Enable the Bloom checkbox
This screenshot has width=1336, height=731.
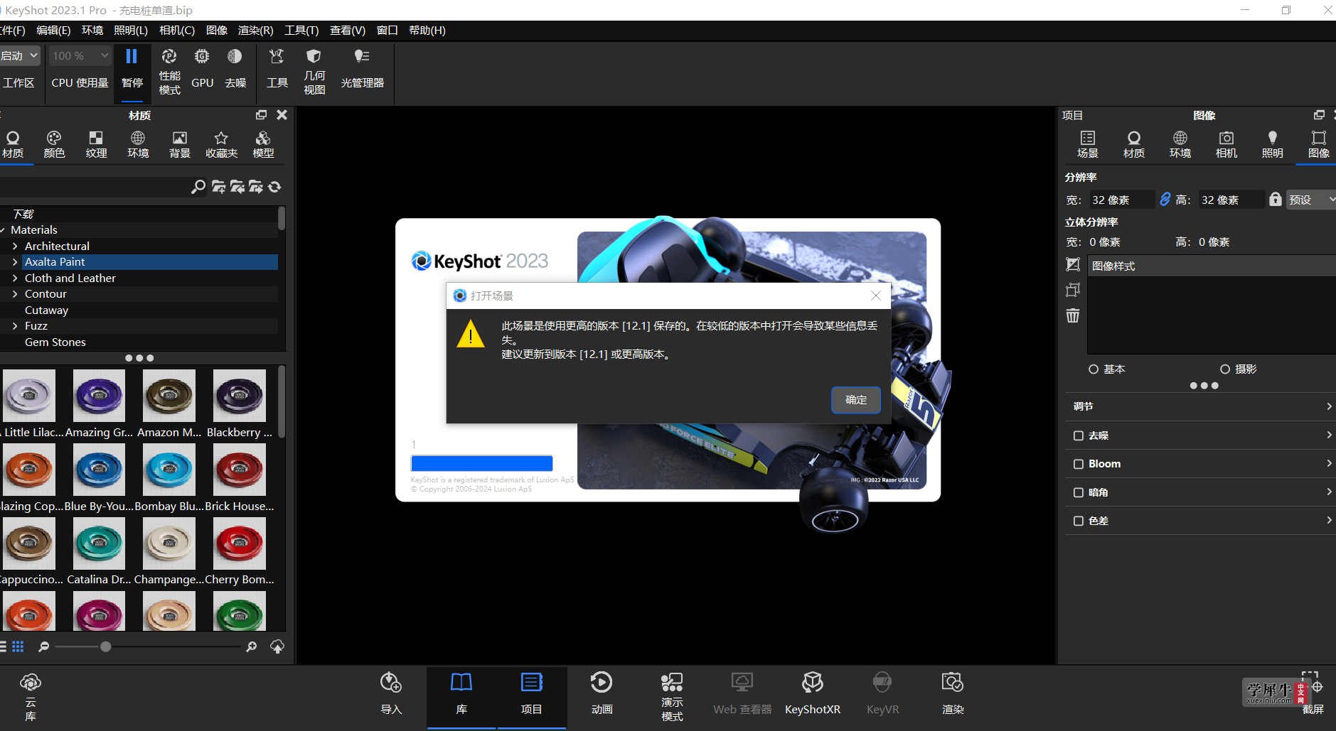[1079, 464]
